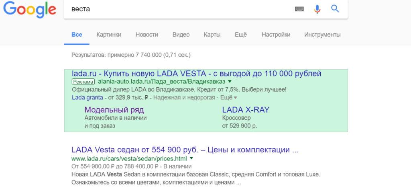Click 'Официальный дилер LADA во Владикавказе' description
The image size is (411, 187).
179,90
